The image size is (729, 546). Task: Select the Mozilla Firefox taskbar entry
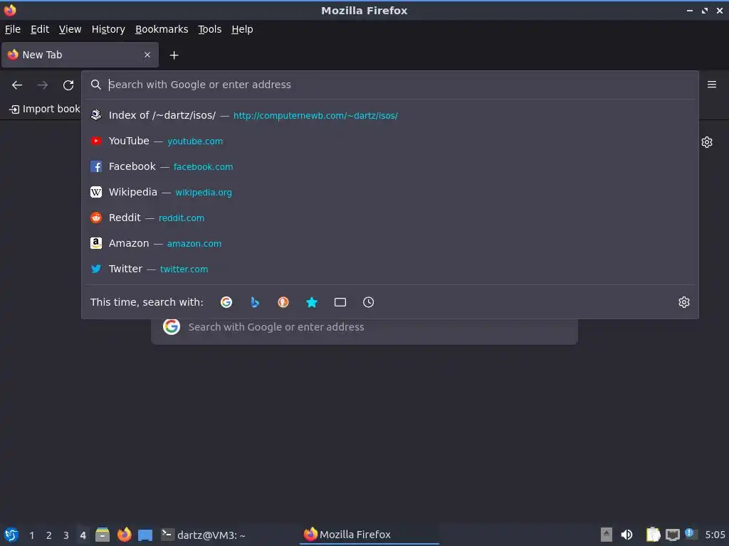[x=369, y=535]
